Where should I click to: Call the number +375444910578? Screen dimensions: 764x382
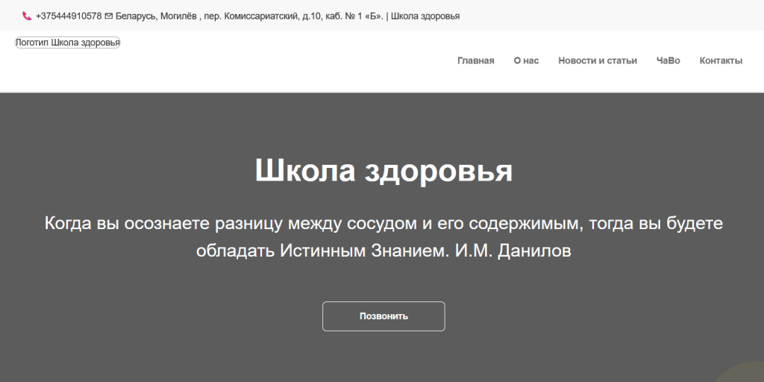(69, 16)
